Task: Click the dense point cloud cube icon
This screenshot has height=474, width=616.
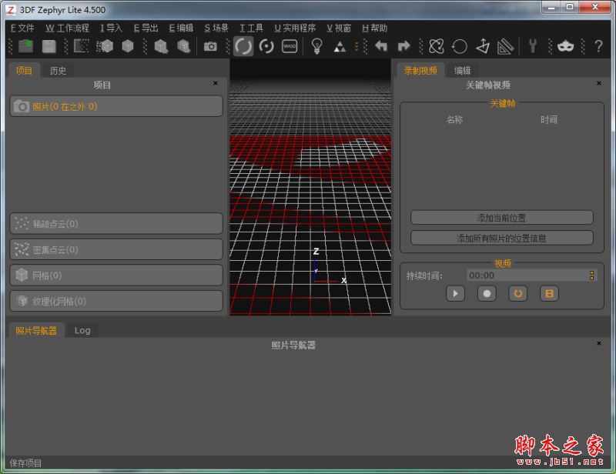Action: point(105,46)
